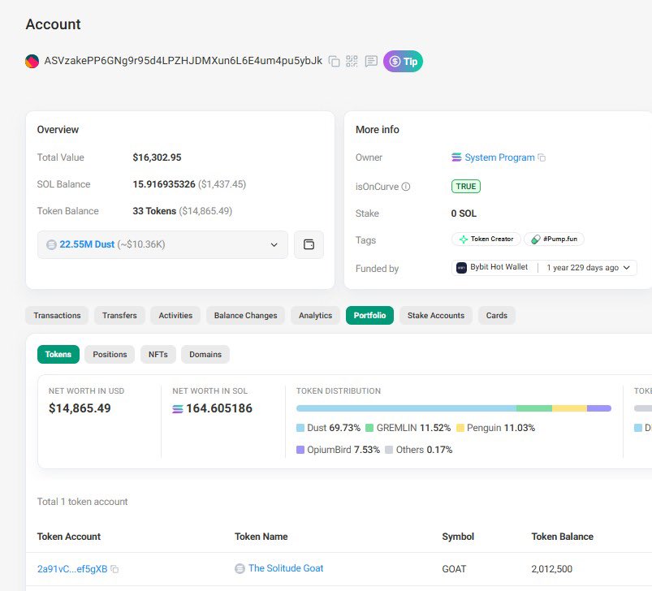Click the TRUE isOnCurve badge
This screenshot has width=652, height=591.
tap(466, 186)
